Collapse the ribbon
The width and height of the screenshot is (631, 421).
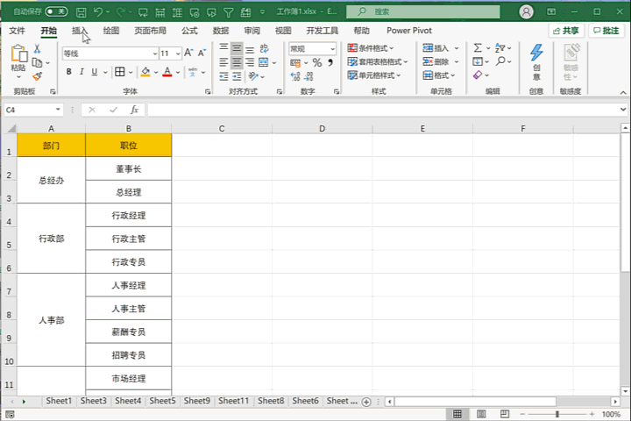(x=623, y=92)
